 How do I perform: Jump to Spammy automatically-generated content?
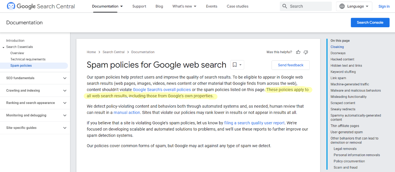tap(356, 118)
